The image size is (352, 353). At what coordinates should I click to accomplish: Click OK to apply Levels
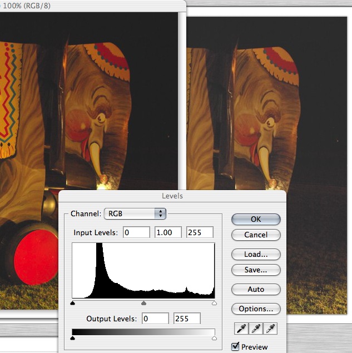pyautogui.click(x=256, y=219)
